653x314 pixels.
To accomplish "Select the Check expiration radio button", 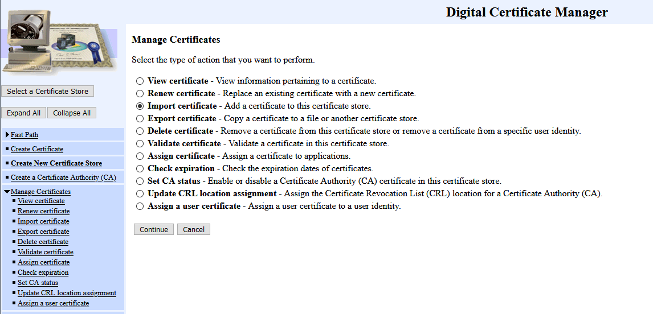I will [x=140, y=169].
